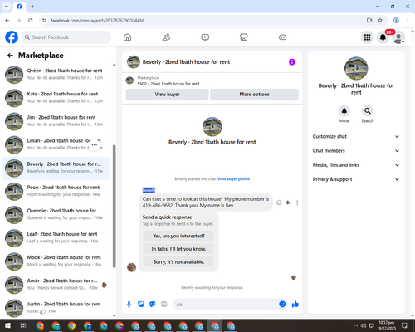Open the notifications bell with badge
This screenshot has width=415, height=332.
383,37
